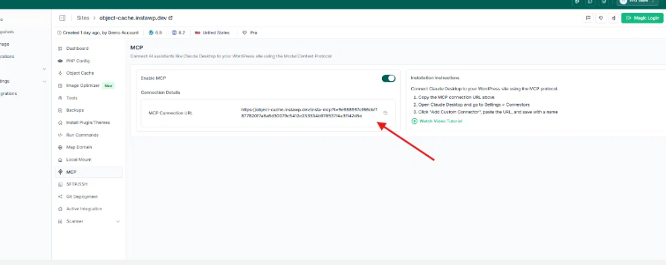Click the WordPress 6.9 version icon
Image resolution: width=666 pixels, height=265 pixels.
[x=151, y=32]
